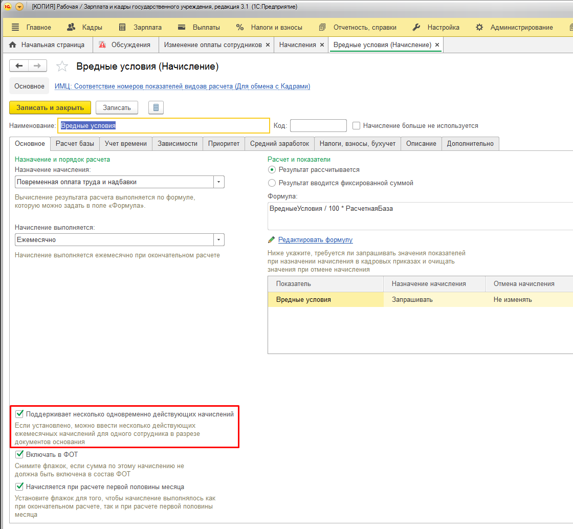Screen dimensions: 573x529
Task: Open the 'Редактировать формулу' link
Action: (315, 240)
